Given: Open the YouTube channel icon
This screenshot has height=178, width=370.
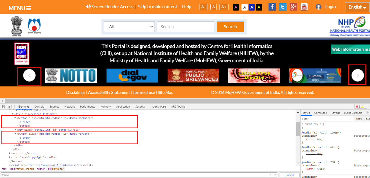Looking at the screenshot, I should pos(304,7).
